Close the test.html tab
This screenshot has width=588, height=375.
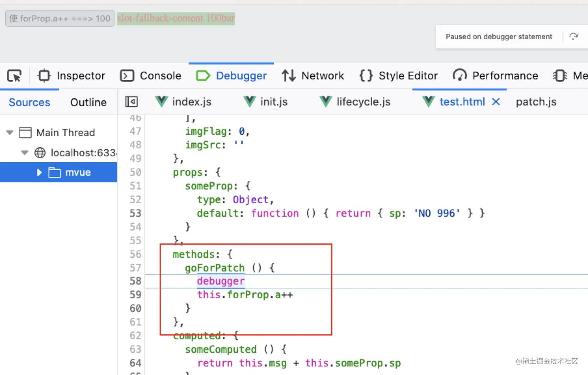(x=496, y=102)
